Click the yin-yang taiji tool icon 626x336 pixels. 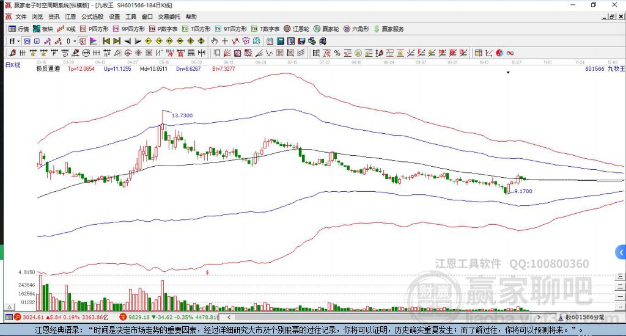[x=499, y=53]
